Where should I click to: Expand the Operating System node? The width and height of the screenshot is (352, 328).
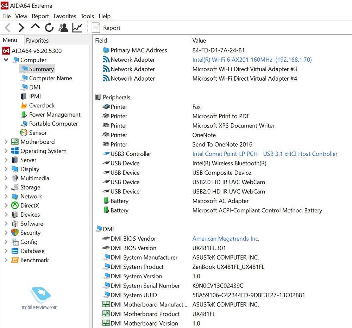coord(6,151)
